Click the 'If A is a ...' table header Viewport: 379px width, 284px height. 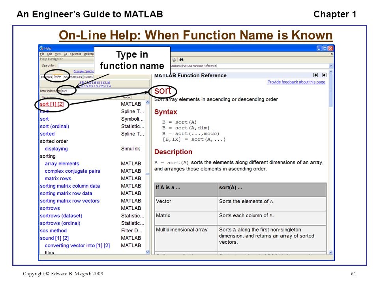click(186, 190)
